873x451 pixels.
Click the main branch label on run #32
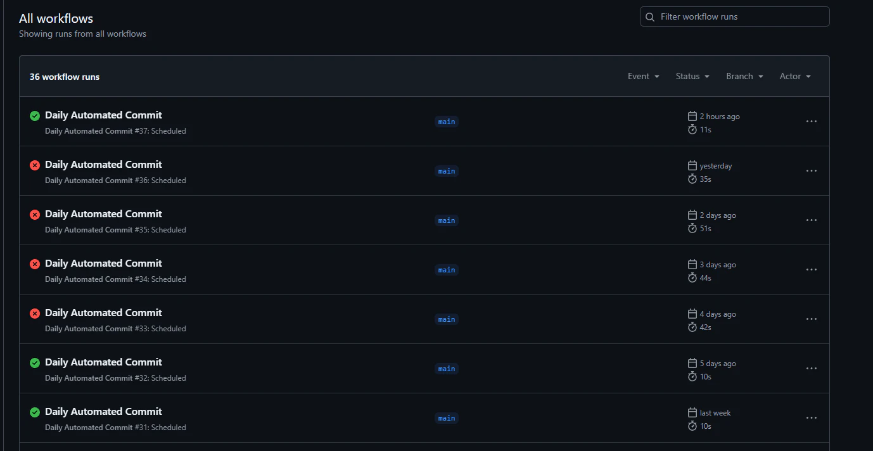[447, 369]
